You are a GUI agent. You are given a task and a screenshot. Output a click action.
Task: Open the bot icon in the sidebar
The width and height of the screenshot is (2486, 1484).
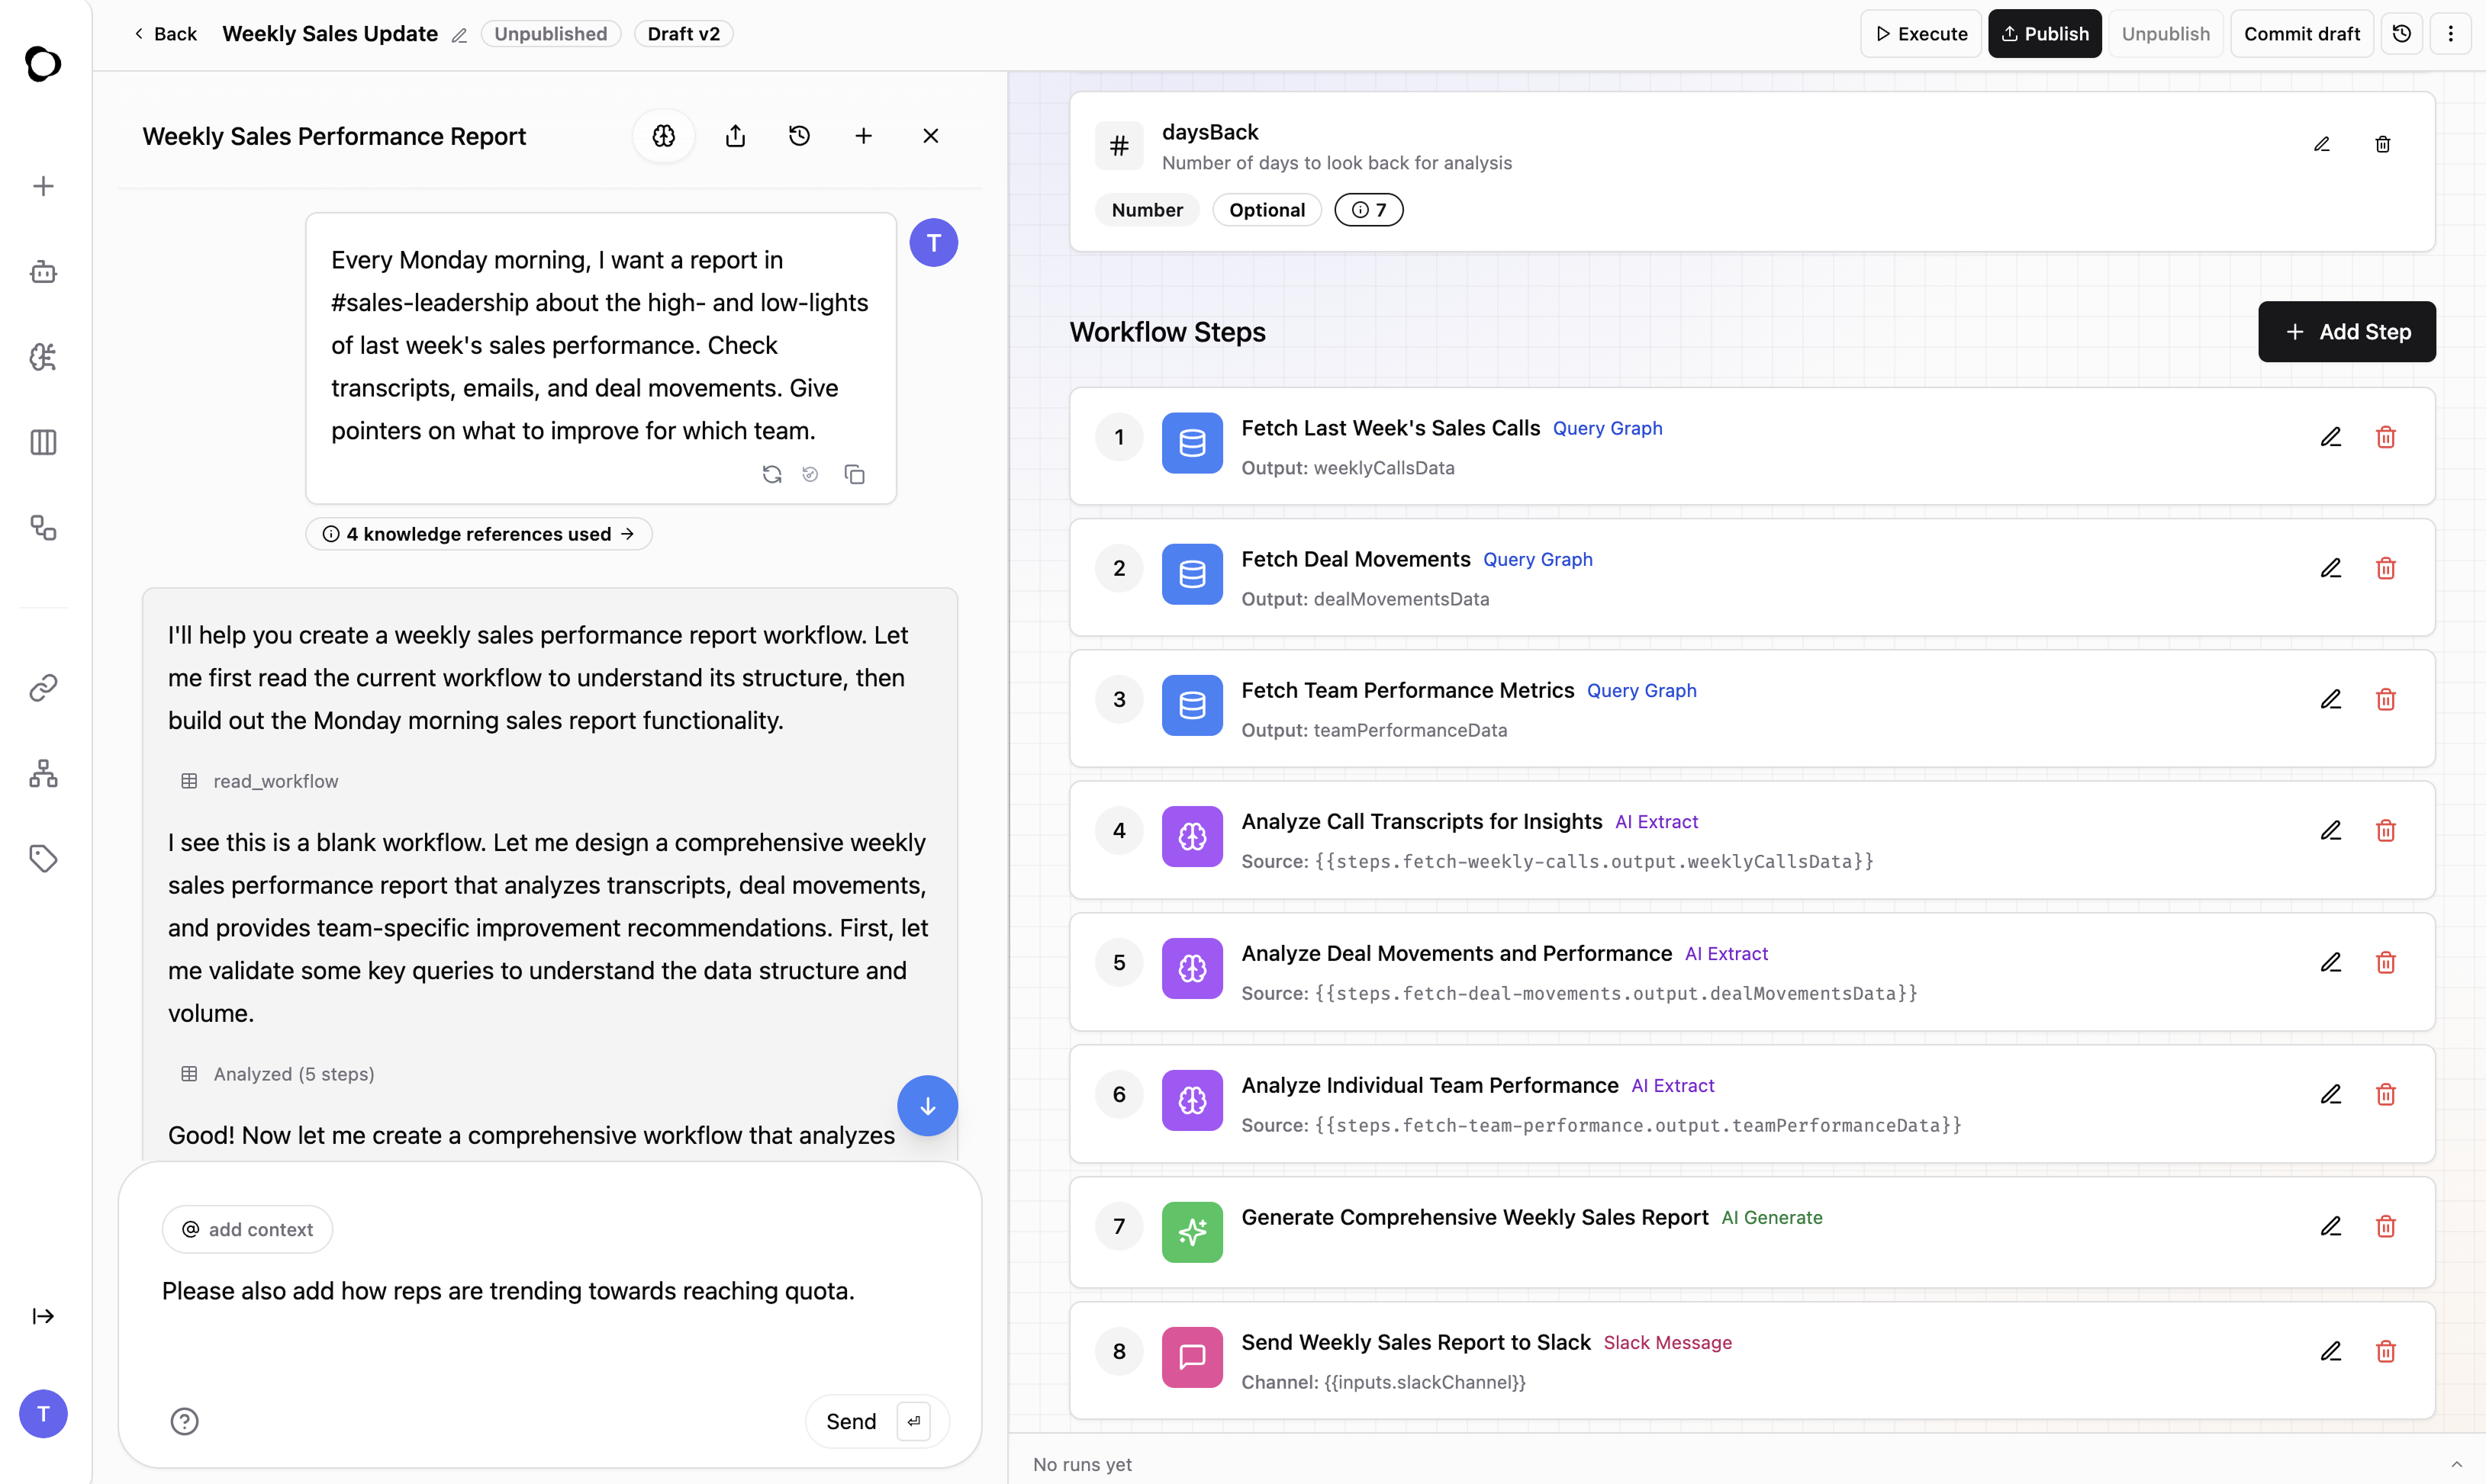click(43, 272)
